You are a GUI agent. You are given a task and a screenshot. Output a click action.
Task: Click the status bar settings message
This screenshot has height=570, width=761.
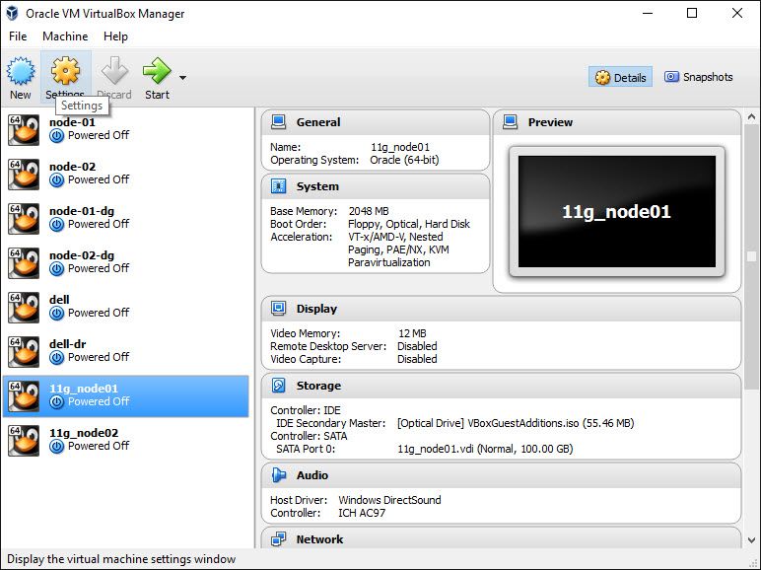[x=121, y=559]
